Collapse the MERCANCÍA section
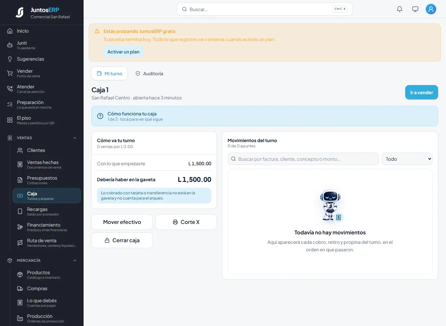 pos(42,260)
